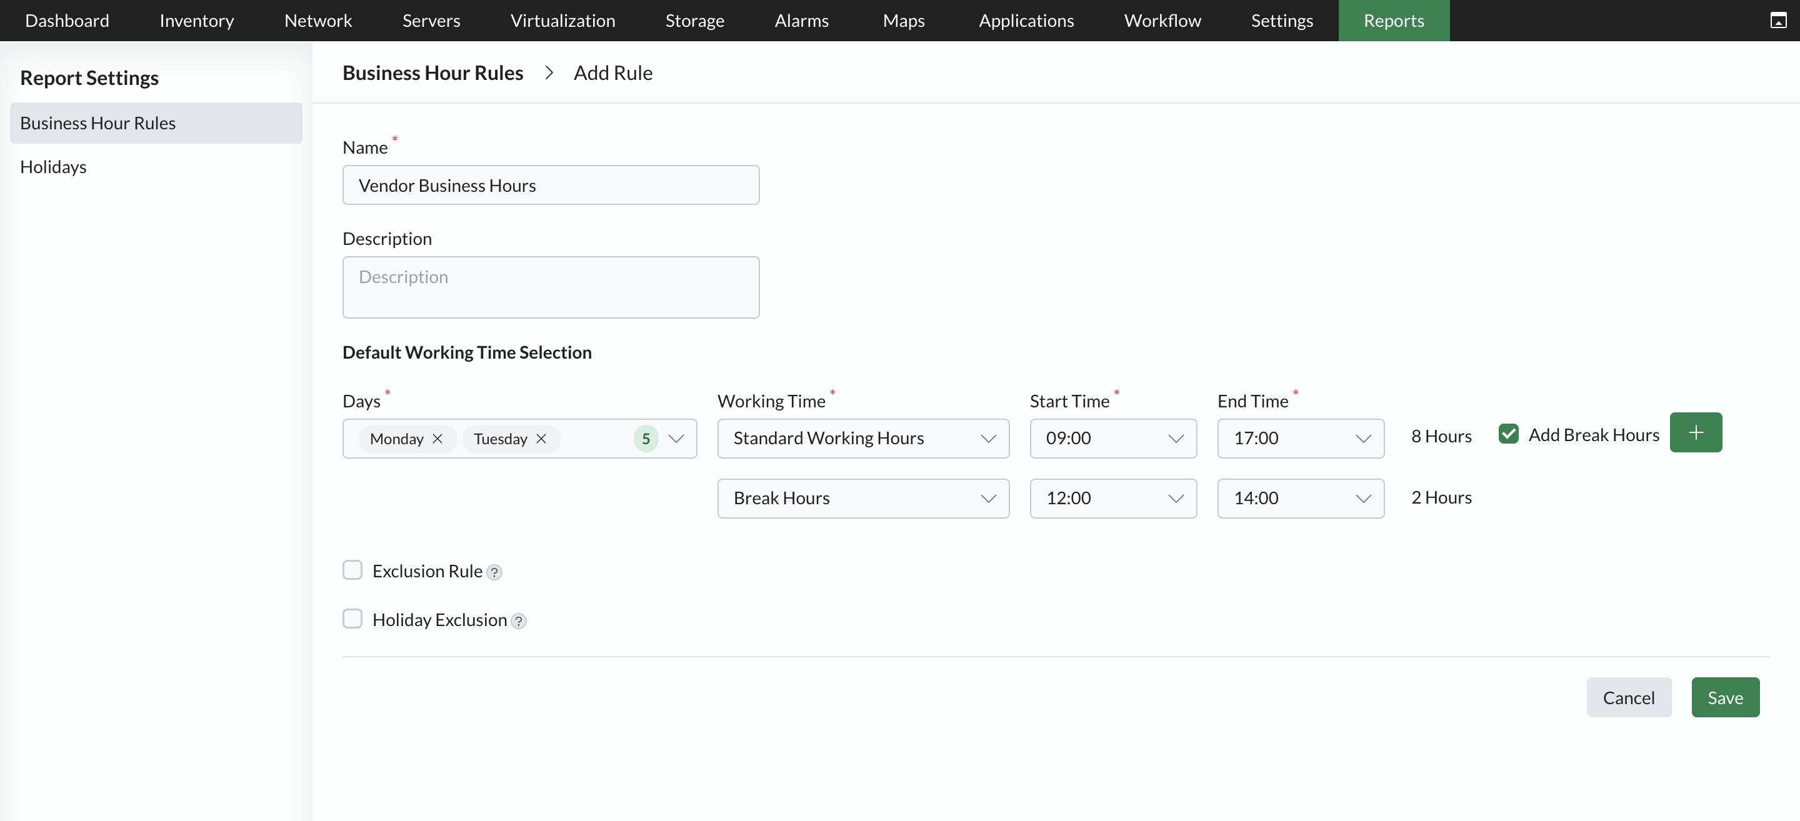Open Virtualization tab
The height and width of the screenshot is (821, 1800).
562,20
